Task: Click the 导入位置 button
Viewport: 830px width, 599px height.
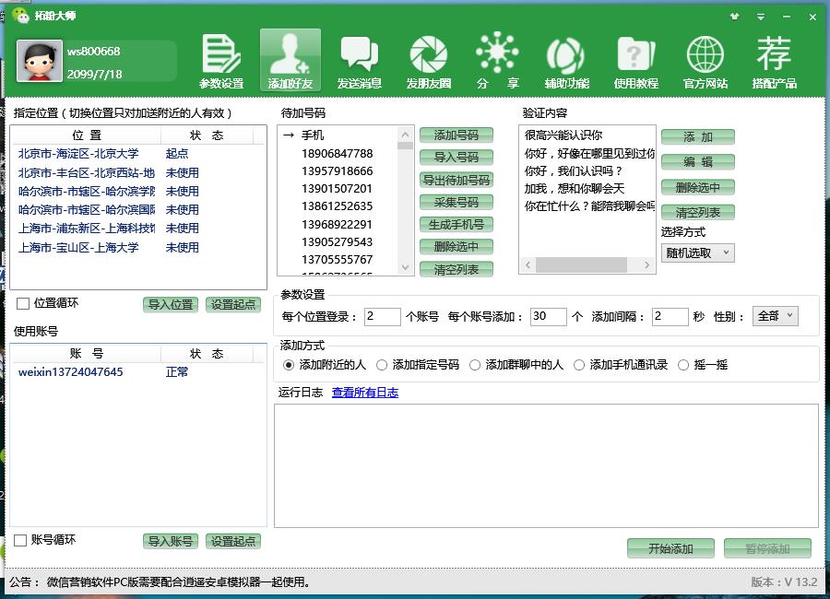Action: pyautogui.click(x=171, y=305)
